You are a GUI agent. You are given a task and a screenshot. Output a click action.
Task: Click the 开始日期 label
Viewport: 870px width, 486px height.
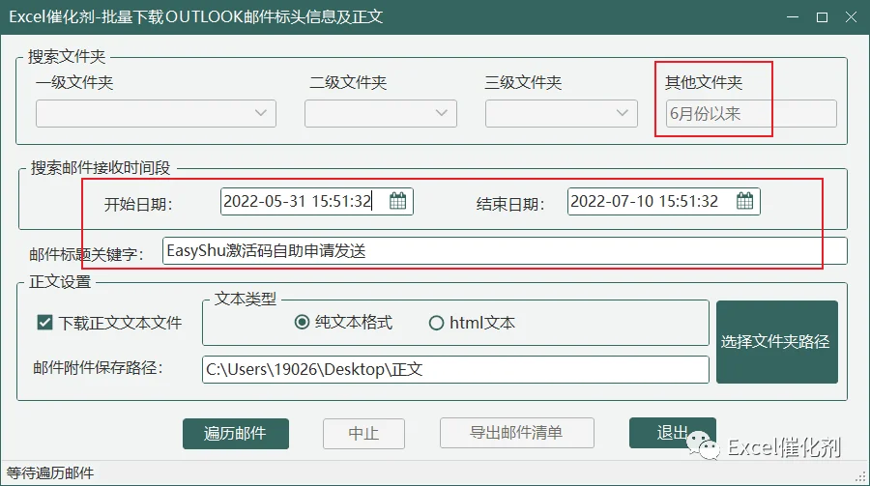[x=138, y=204]
